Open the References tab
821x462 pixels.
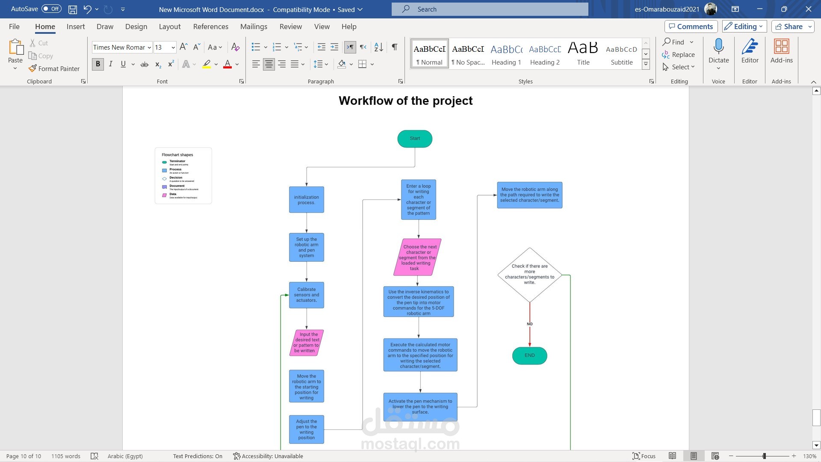pos(211,27)
